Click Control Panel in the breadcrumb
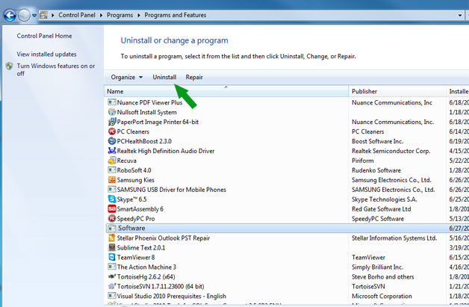The height and width of the screenshot is (307, 469). pyautogui.click(x=77, y=15)
